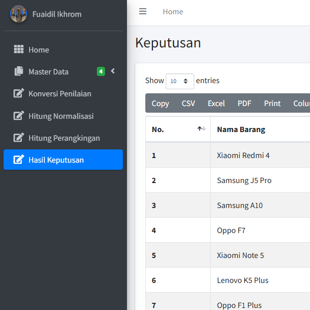Click the user avatar picture
The image size is (310, 310).
point(18,14)
